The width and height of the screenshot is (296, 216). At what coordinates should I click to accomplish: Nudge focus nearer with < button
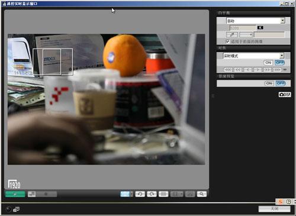click(247, 70)
